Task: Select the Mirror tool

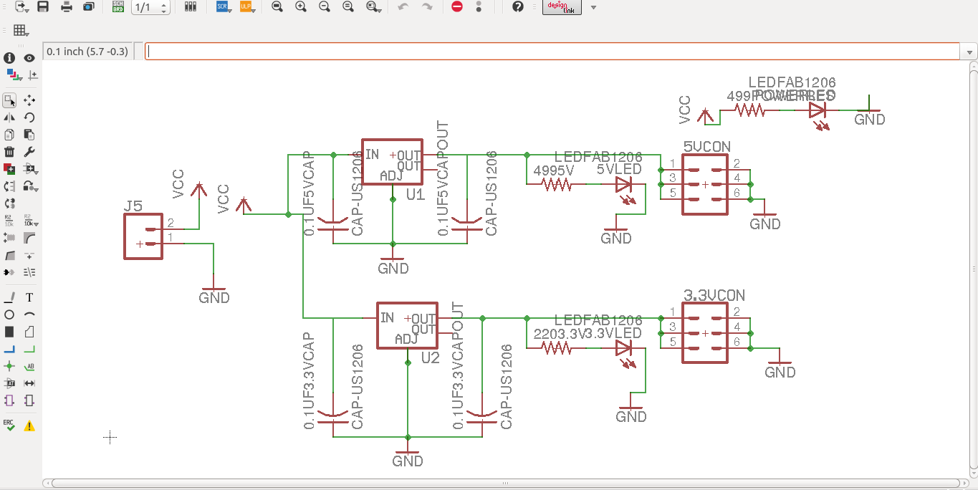Action: (9, 117)
